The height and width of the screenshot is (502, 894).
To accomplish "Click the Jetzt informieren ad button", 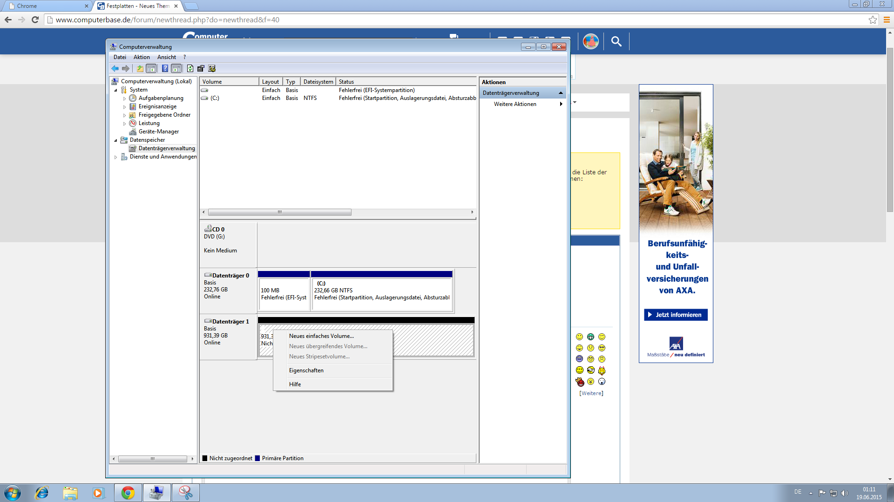I will pyautogui.click(x=676, y=315).
